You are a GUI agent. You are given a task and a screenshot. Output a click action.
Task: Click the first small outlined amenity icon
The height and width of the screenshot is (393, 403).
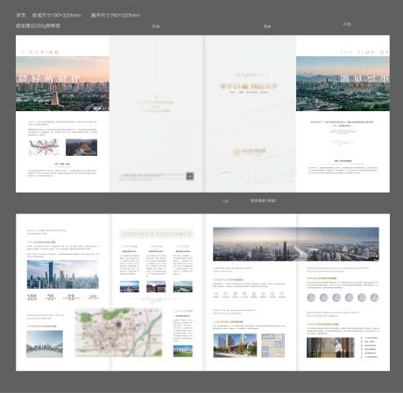pos(216,294)
